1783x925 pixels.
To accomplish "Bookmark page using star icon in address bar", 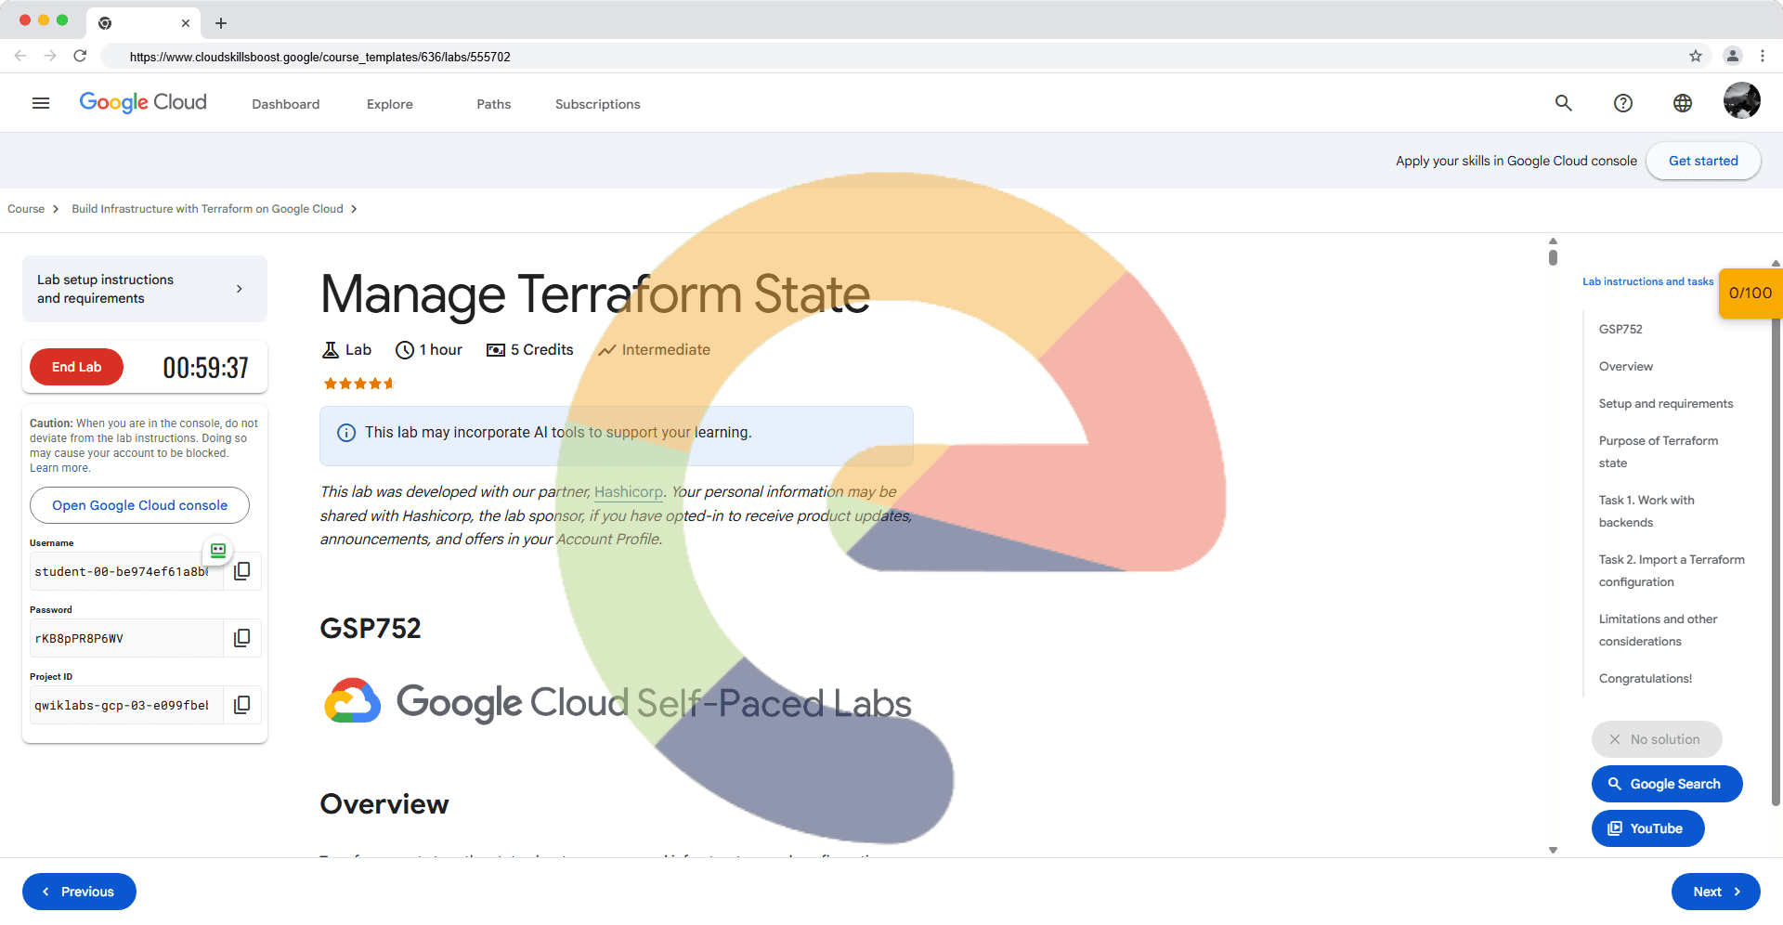I will pyautogui.click(x=1696, y=56).
